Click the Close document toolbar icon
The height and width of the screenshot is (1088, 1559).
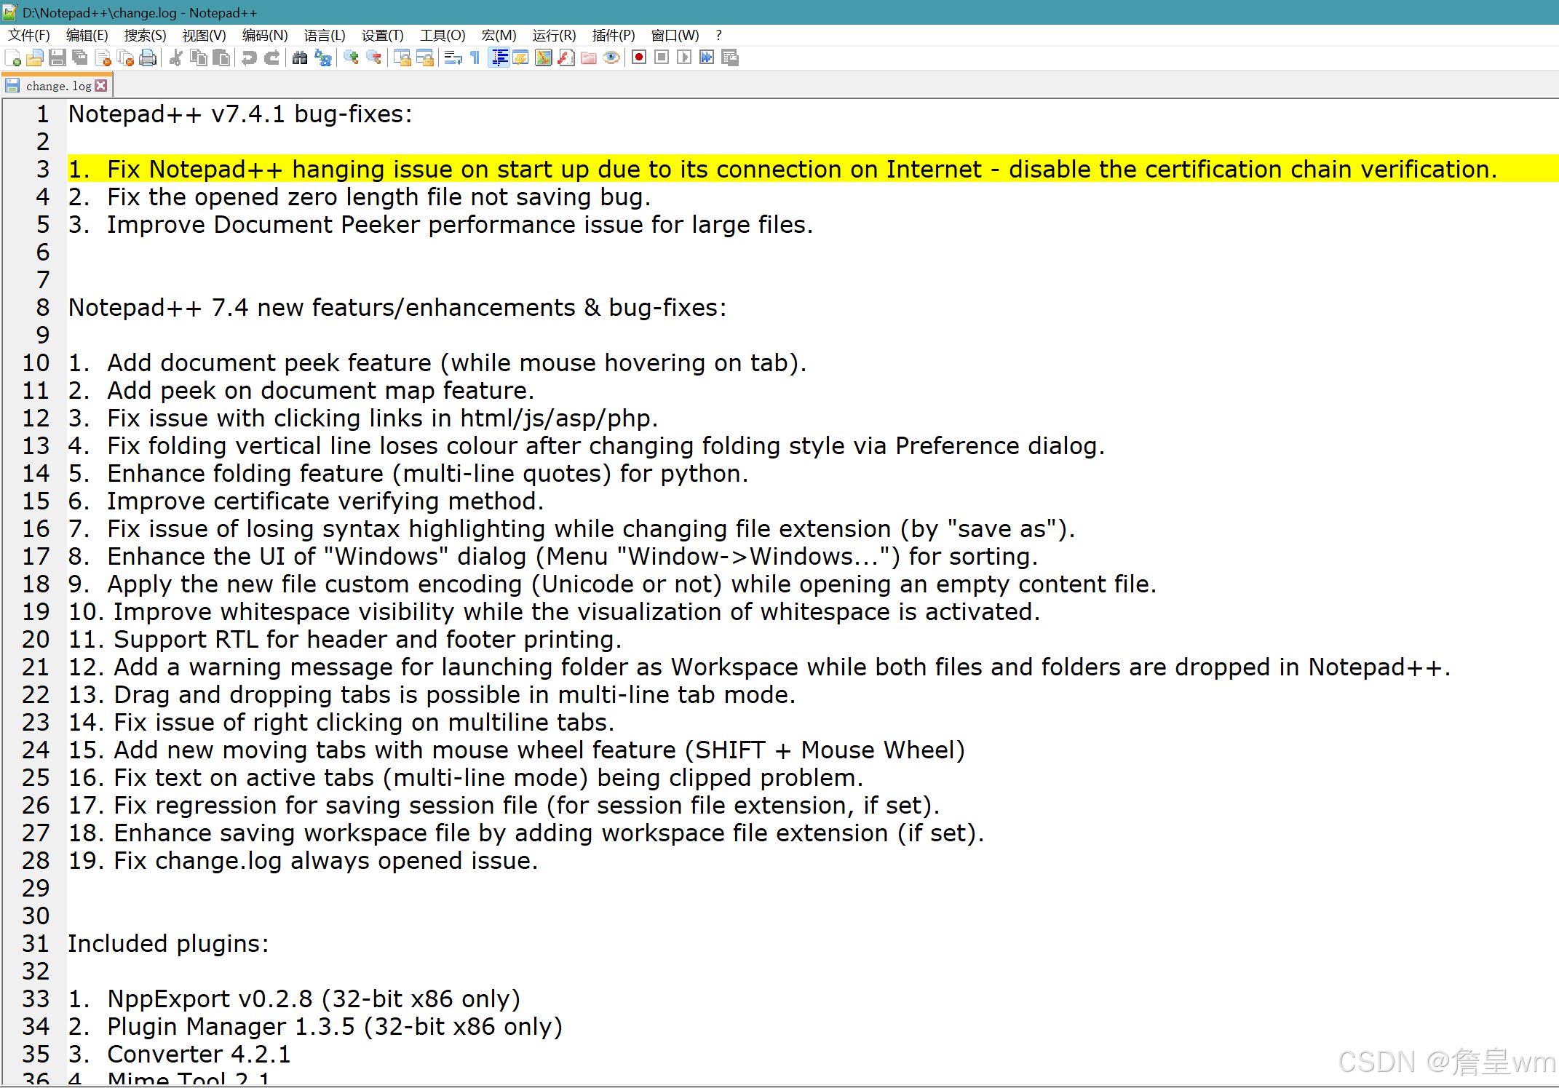pyautogui.click(x=103, y=58)
